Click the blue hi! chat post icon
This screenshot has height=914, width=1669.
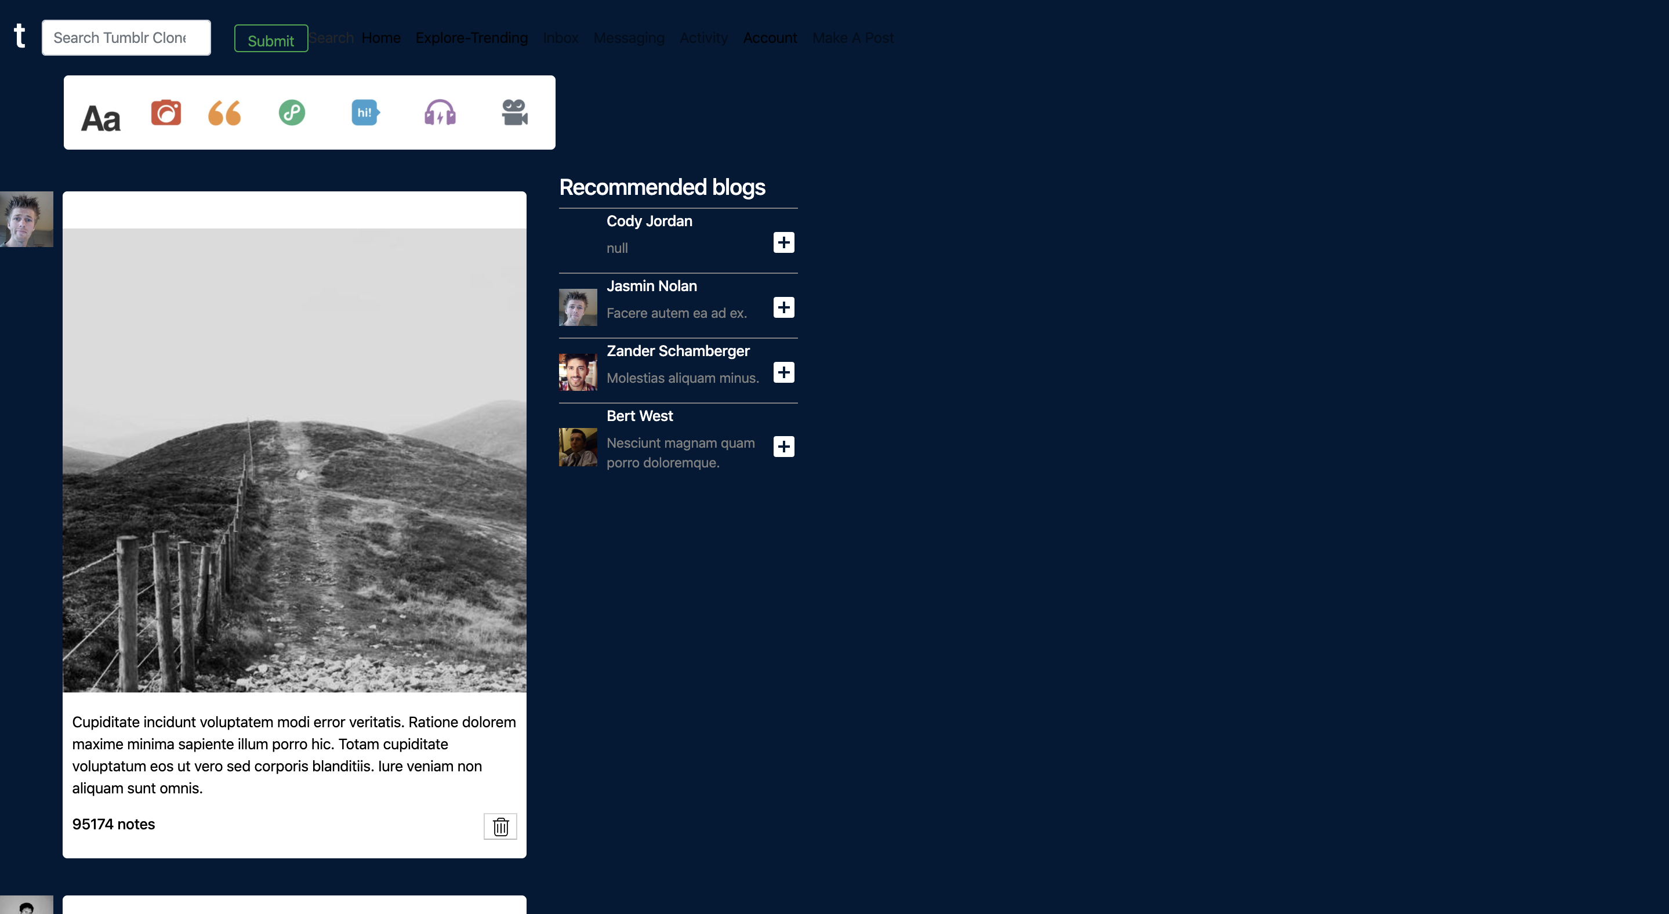(365, 113)
